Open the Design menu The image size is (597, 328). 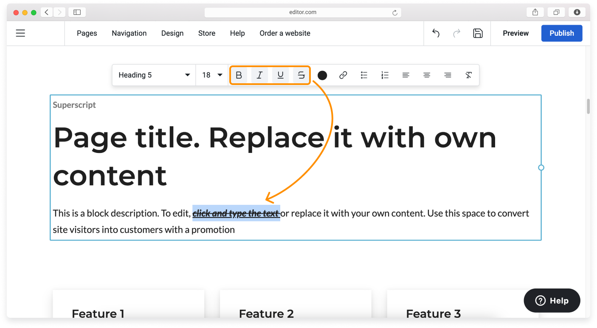click(x=172, y=33)
